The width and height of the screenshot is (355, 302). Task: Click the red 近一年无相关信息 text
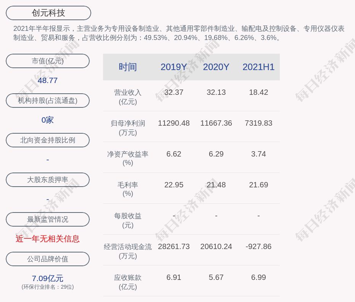[x=48, y=239]
